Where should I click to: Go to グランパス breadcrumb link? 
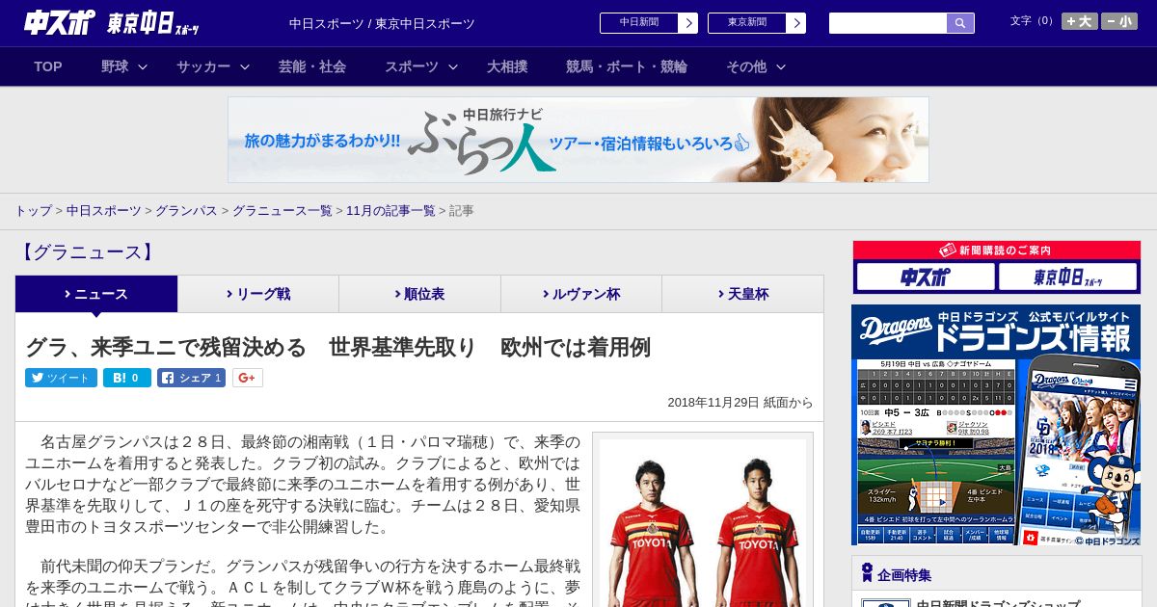pos(186,210)
